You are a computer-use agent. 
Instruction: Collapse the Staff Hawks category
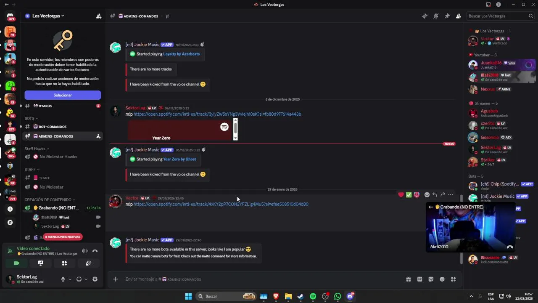pos(37,149)
